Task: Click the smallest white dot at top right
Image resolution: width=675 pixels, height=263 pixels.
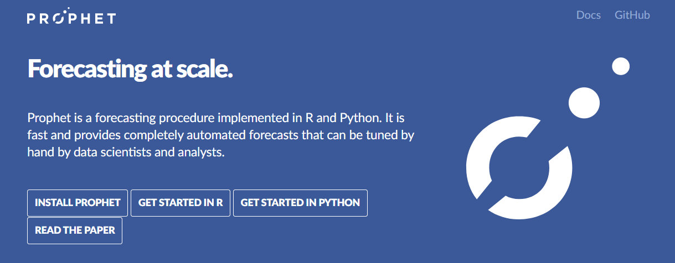Action: (x=621, y=66)
